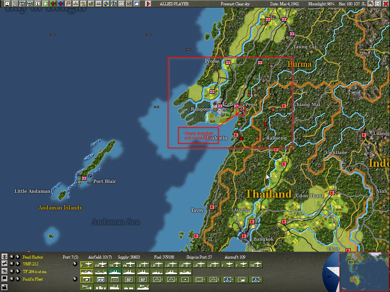
Task: Click the world minimap thumbnail
Action: [x=364, y=271]
